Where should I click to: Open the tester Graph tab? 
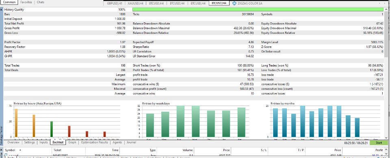pyautogui.click(x=72, y=142)
